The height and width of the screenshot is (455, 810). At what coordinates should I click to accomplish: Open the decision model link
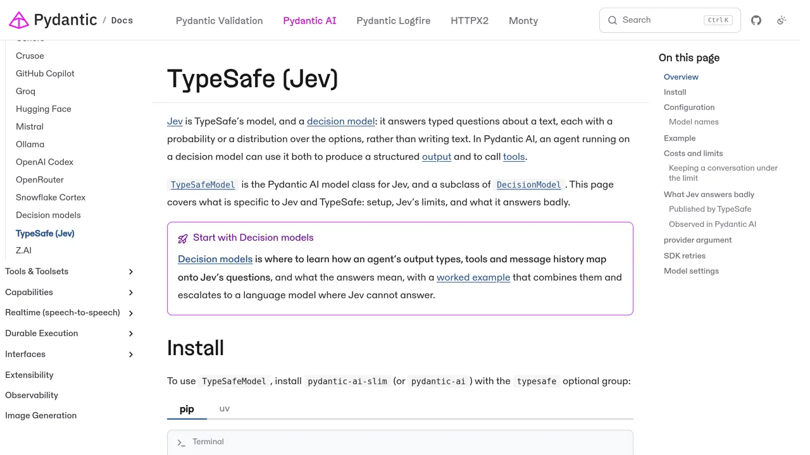(x=341, y=121)
